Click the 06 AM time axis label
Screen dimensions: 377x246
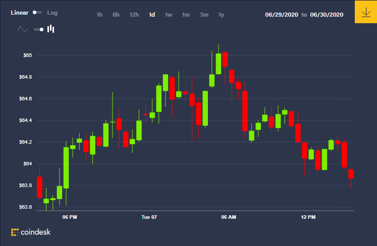(x=229, y=217)
